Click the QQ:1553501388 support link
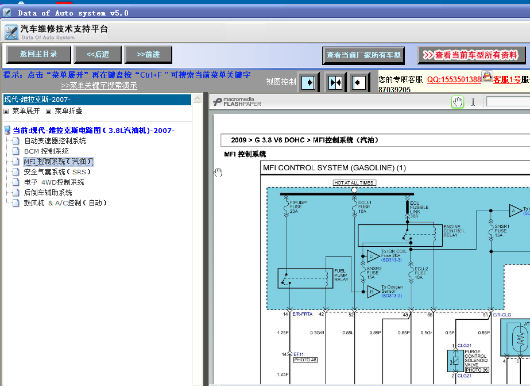 pyautogui.click(x=454, y=79)
